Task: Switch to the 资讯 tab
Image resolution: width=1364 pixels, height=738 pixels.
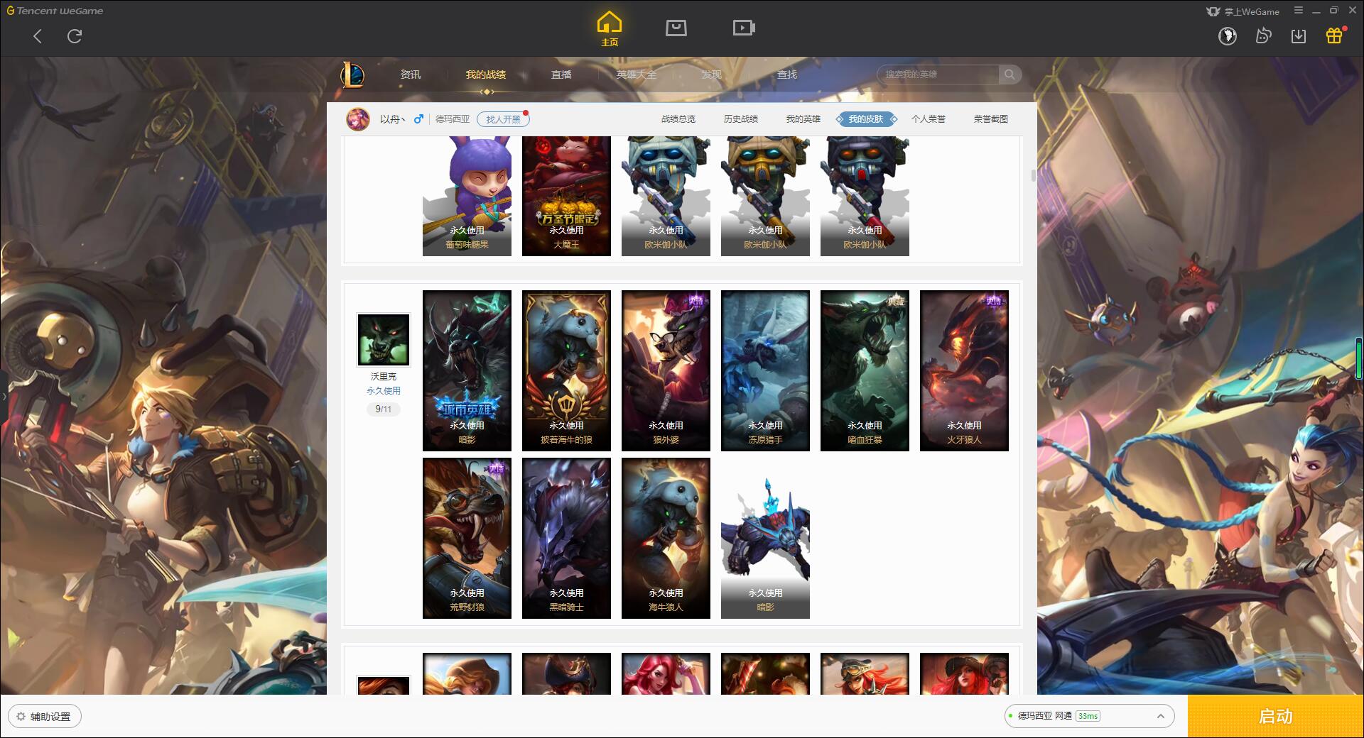Action: coord(410,75)
